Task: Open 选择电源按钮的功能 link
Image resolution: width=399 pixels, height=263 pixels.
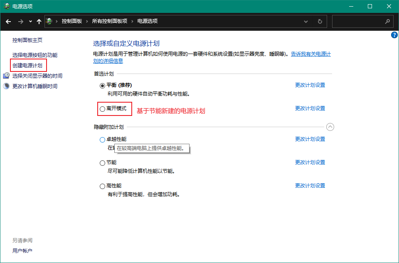Action: (x=35, y=55)
